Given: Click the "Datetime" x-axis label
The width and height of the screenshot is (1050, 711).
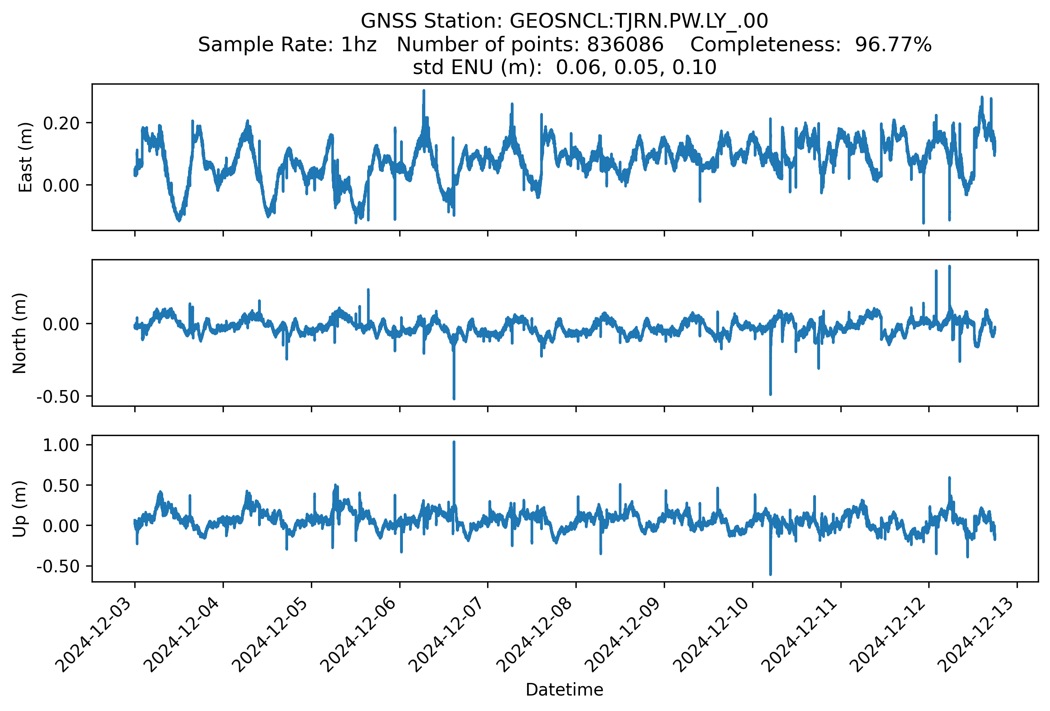Looking at the screenshot, I should coord(564,690).
